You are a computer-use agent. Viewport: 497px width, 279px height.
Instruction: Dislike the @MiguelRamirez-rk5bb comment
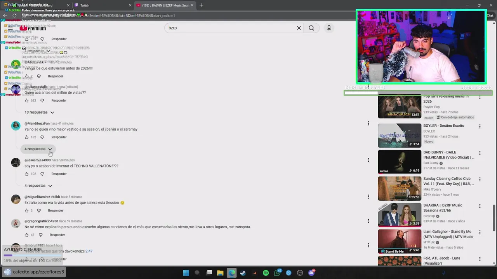coord(39,211)
